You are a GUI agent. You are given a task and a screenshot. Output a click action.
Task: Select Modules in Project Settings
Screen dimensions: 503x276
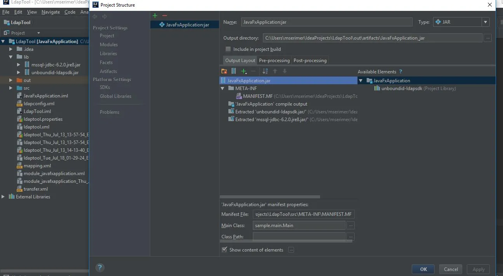tap(109, 45)
